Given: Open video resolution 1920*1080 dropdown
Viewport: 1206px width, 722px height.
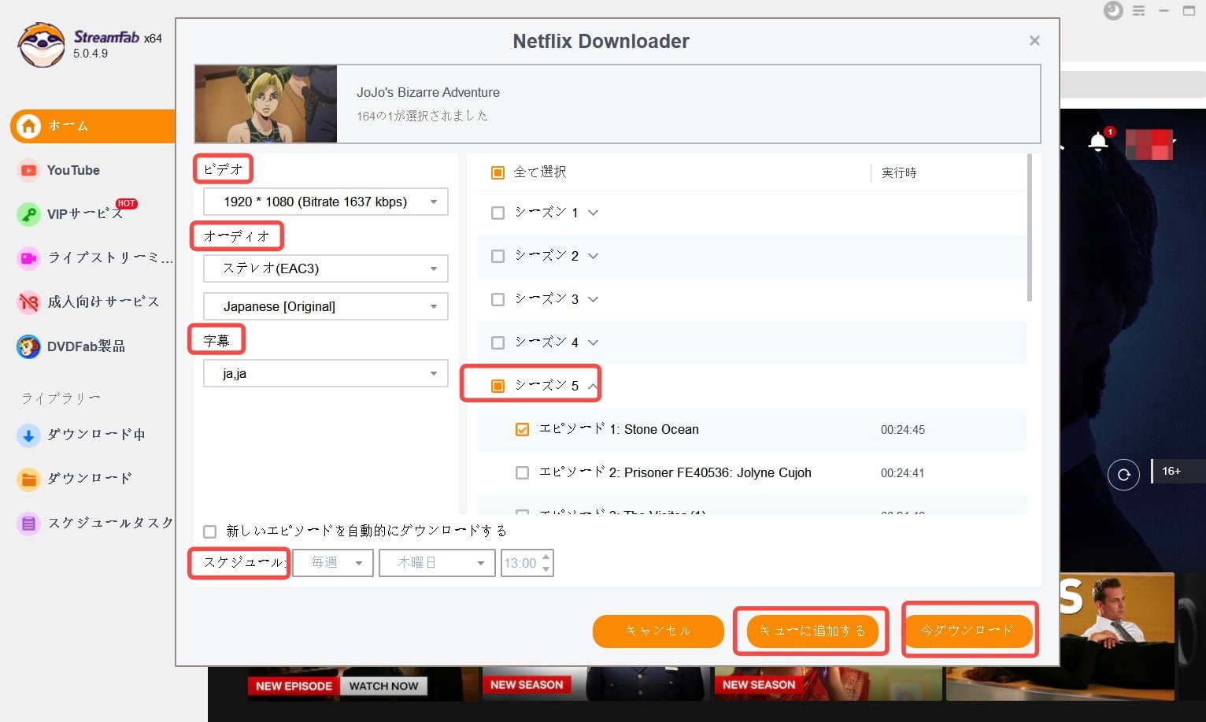Looking at the screenshot, I should coord(326,202).
